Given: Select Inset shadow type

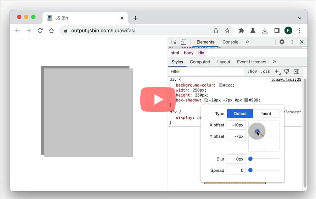Looking at the screenshot, I should point(266,114).
